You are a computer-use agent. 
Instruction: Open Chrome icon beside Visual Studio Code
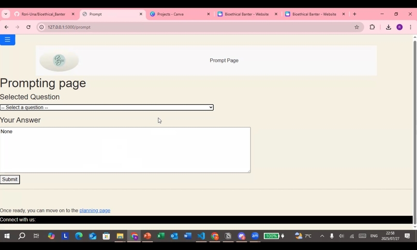click(x=215, y=236)
